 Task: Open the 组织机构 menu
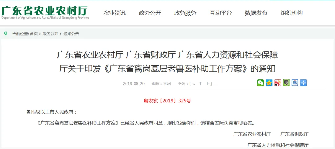point(292,13)
